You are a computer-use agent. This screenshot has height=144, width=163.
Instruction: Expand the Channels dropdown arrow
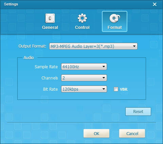pos(104,78)
